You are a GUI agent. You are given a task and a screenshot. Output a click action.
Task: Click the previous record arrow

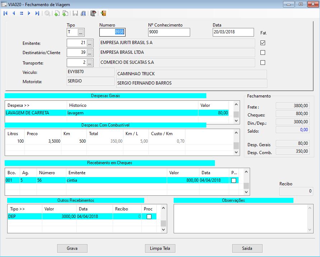[x=14, y=13]
